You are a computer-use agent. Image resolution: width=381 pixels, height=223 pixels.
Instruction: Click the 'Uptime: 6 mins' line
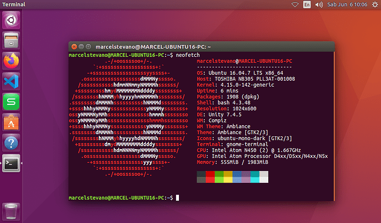coord(218,91)
